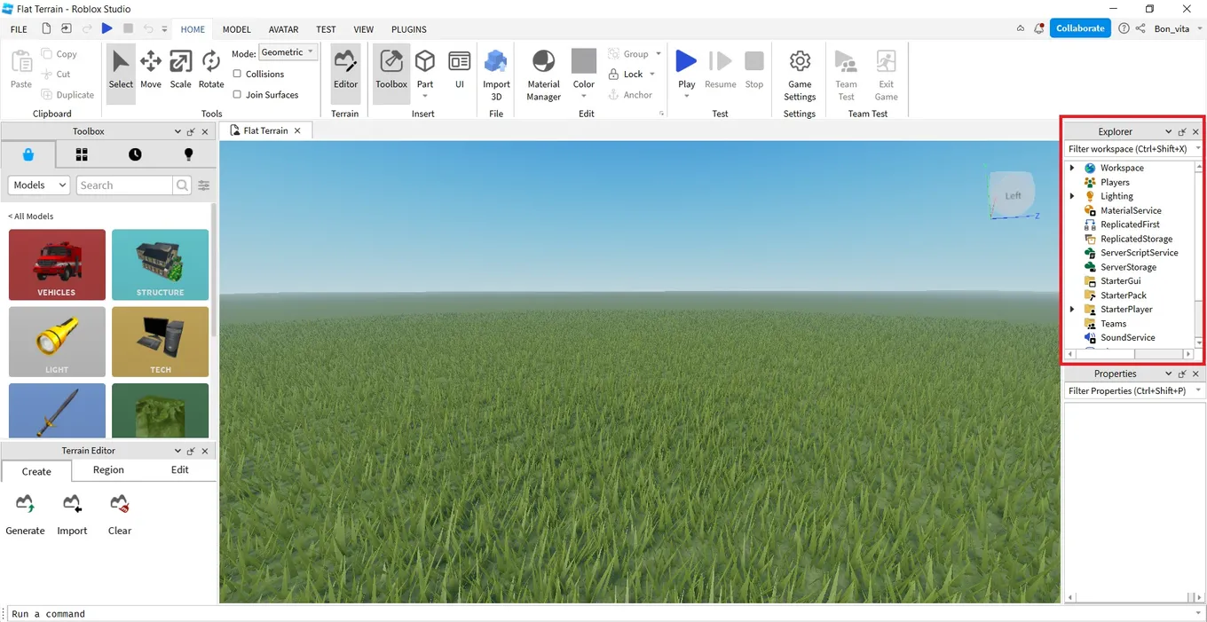Open the STRUCTURE model category
This screenshot has width=1207, height=622.
tap(161, 264)
